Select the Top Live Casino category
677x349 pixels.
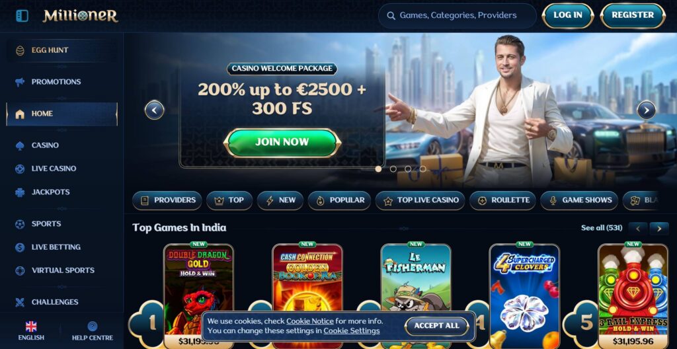coord(420,200)
